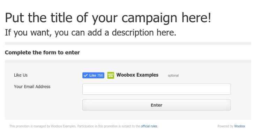Click the green Woobox logo icon
The image size is (255, 132).
coord(111,75)
